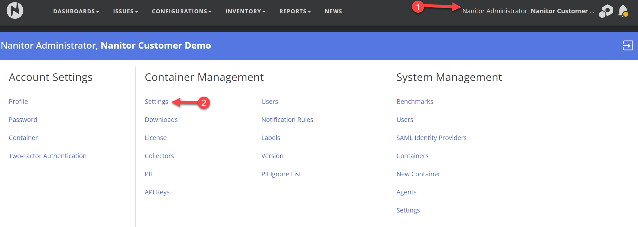Click the Notification Rules link
Image resolution: width=638 pixels, height=227 pixels.
(287, 120)
